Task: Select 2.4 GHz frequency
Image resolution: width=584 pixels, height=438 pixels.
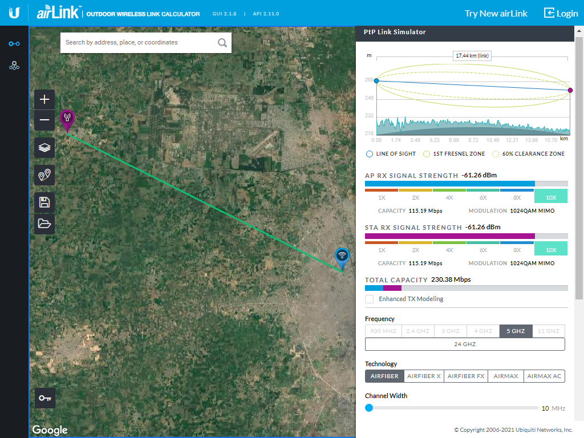Action: [417, 331]
